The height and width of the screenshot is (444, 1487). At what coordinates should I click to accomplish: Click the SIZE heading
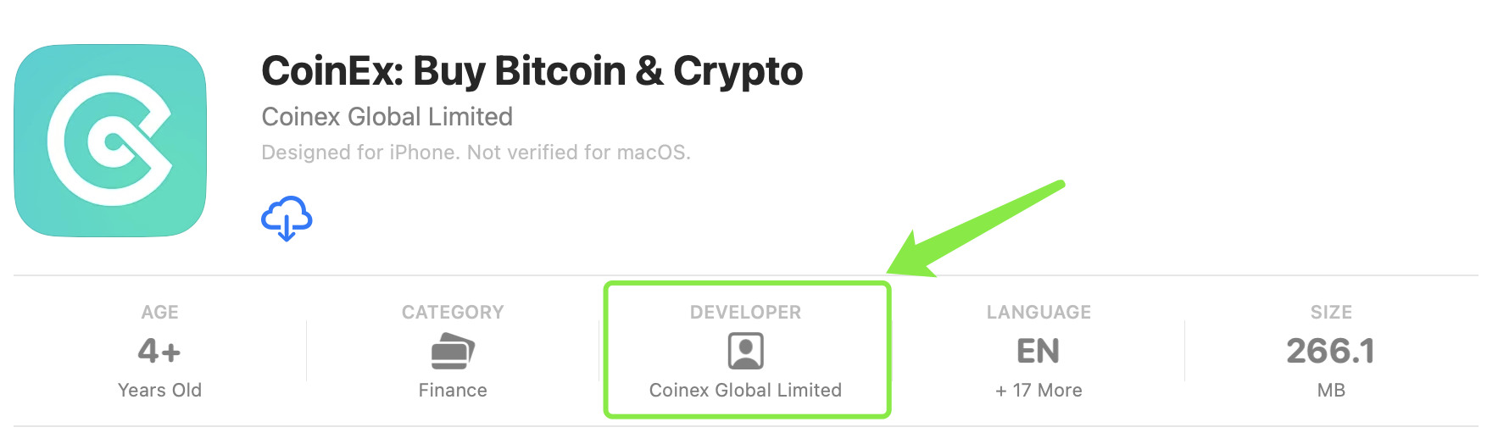1331,313
